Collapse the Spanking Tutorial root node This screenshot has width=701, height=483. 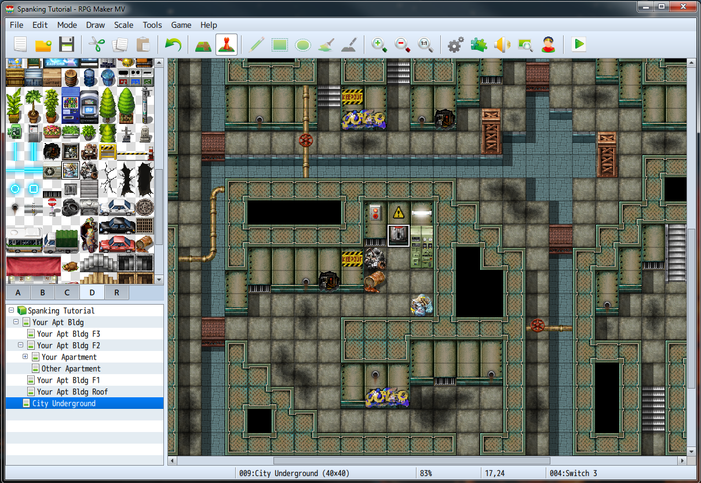pos(12,310)
